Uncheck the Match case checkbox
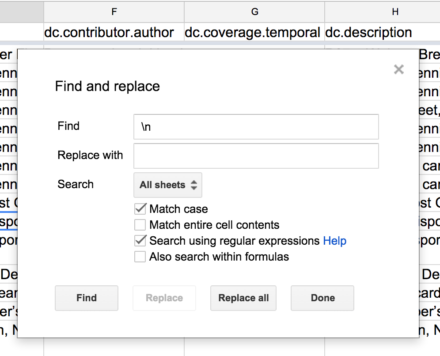This screenshot has height=356, width=440. pyautogui.click(x=140, y=209)
